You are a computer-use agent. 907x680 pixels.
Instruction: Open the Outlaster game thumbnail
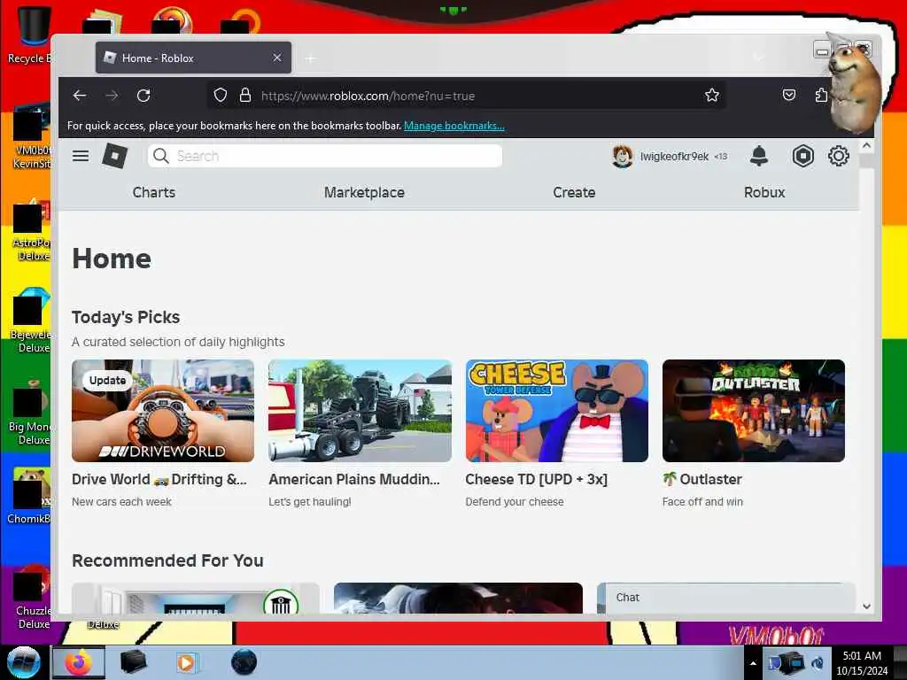pos(753,411)
